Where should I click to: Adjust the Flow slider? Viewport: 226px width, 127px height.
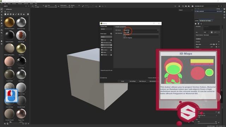(52, 7)
